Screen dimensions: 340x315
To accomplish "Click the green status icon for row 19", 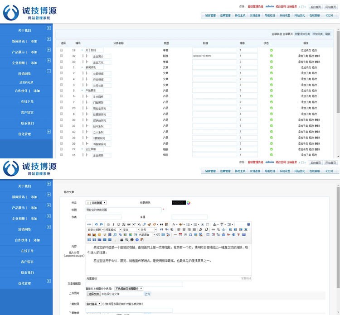I will coord(272,50).
